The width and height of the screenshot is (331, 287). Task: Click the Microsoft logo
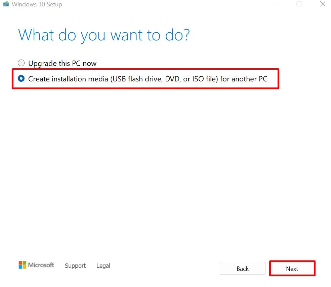pos(36,265)
